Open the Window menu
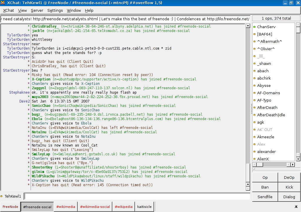 tap(74, 10)
